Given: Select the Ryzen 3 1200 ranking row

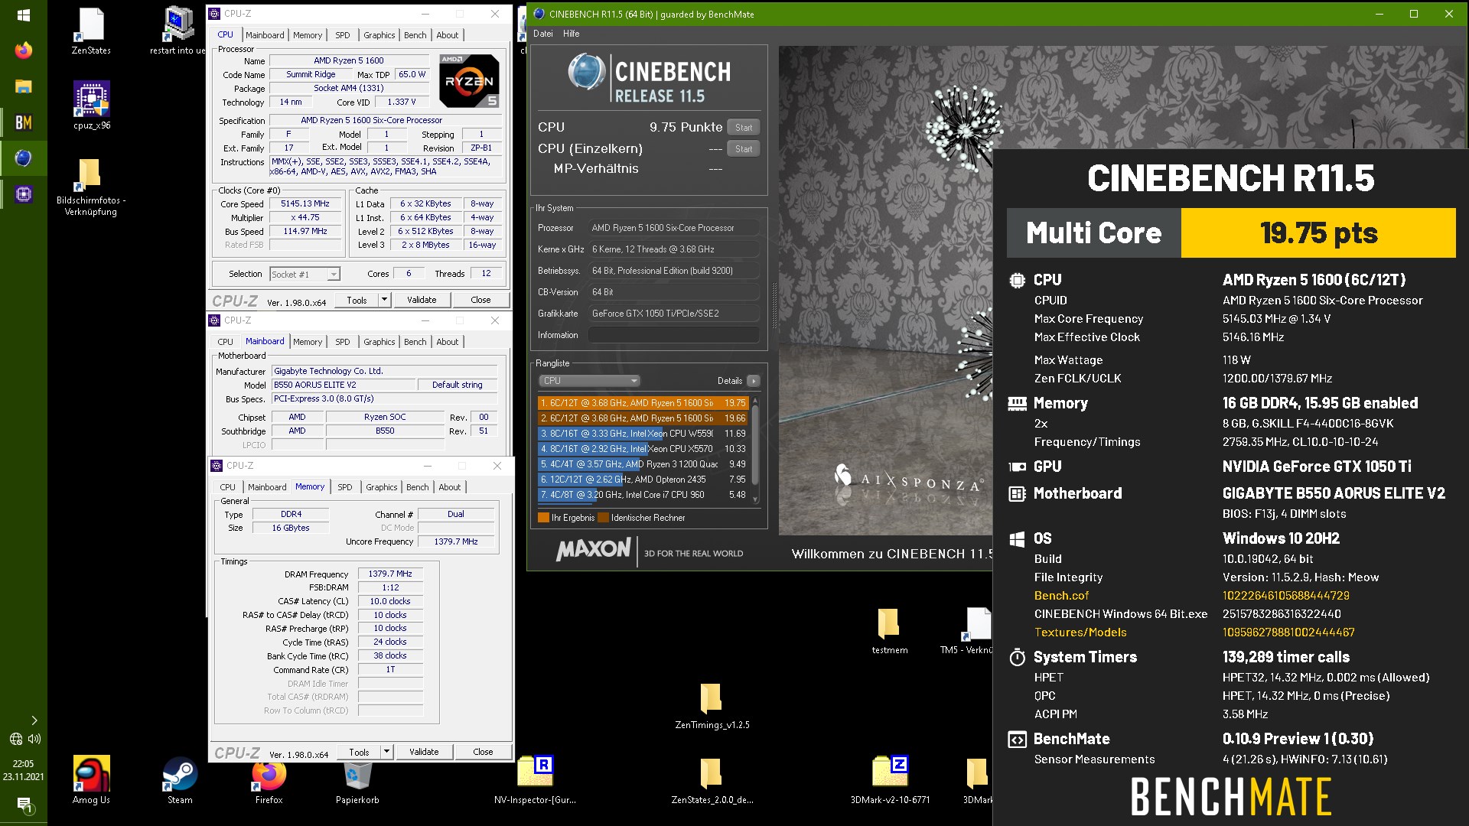Looking at the screenshot, I should click(x=643, y=464).
